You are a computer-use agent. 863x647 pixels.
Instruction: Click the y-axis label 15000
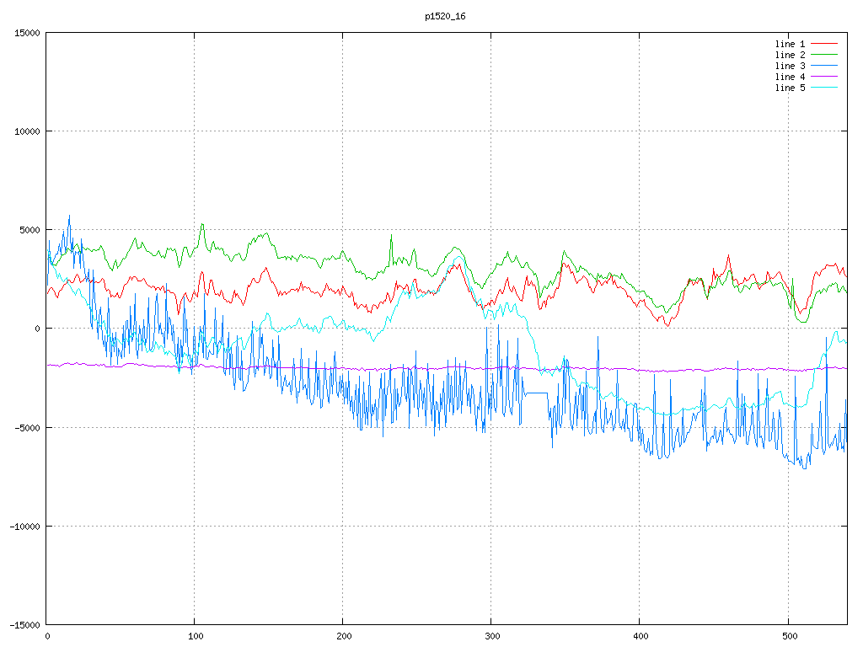pyautogui.click(x=27, y=33)
